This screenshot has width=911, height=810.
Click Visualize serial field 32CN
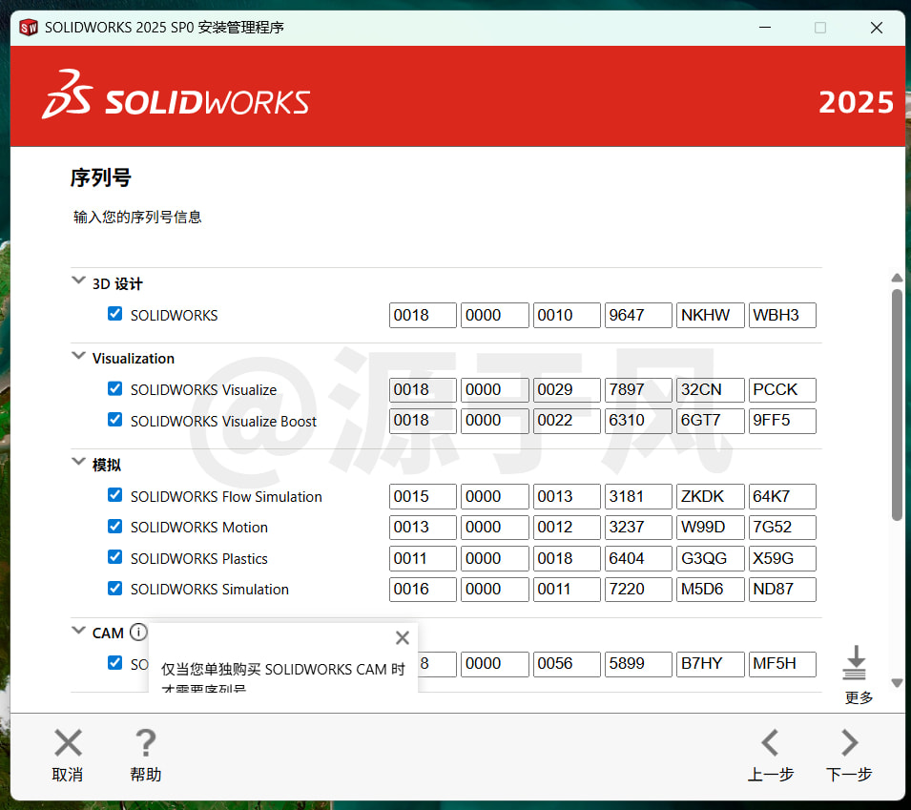point(710,390)
